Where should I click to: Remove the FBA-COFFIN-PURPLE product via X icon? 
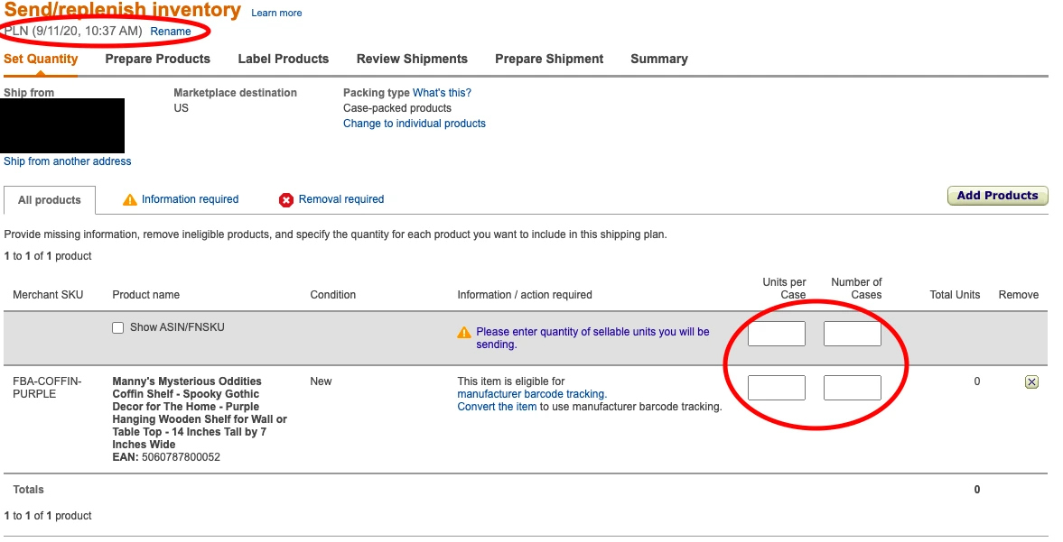point(1031,381)
